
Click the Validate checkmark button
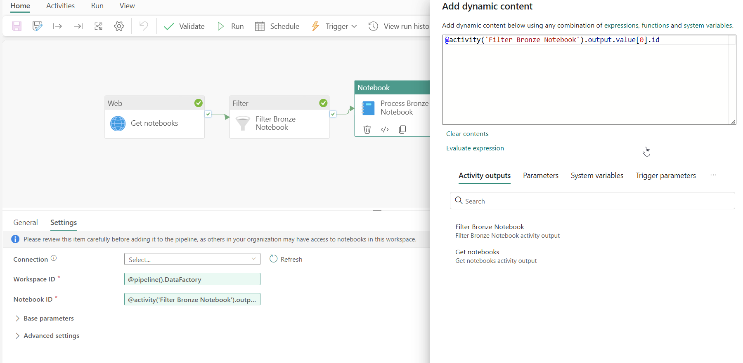184,26
